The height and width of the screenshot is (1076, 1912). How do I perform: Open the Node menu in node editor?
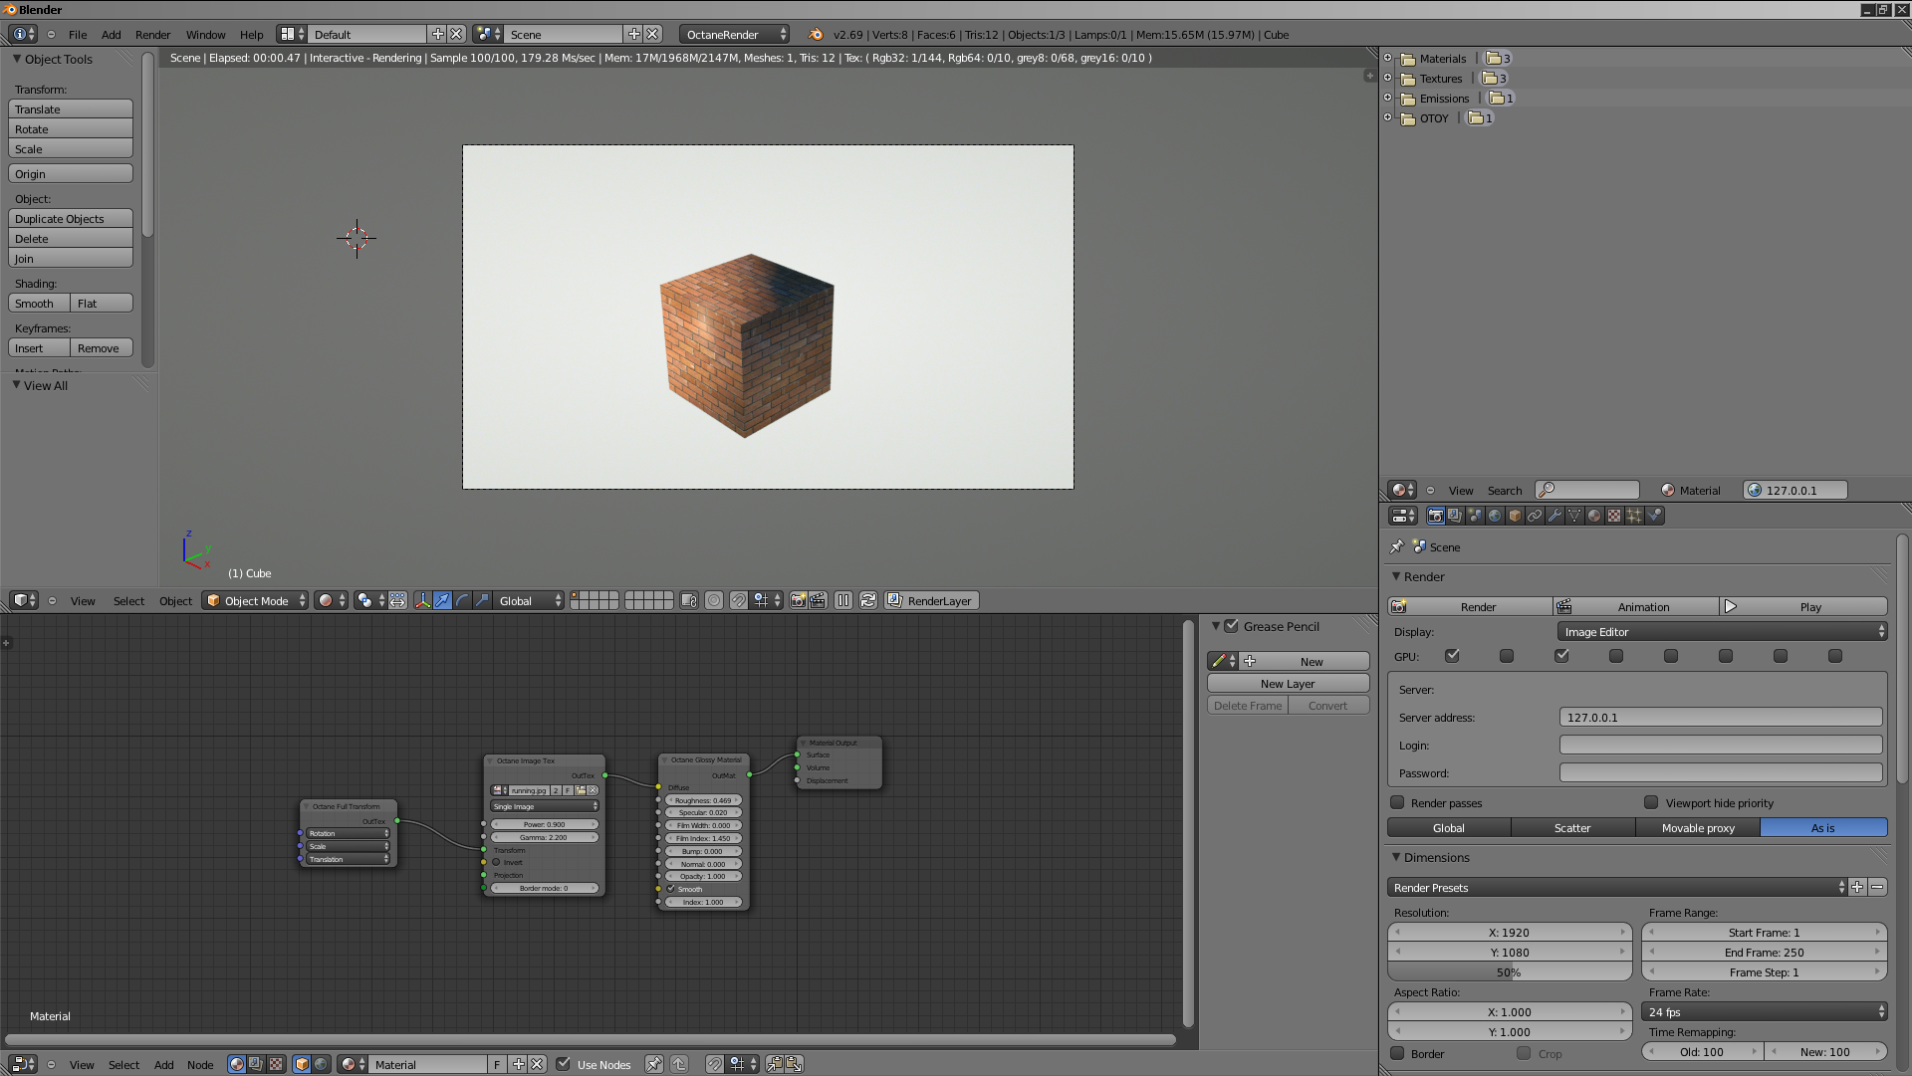(200, 1064)
